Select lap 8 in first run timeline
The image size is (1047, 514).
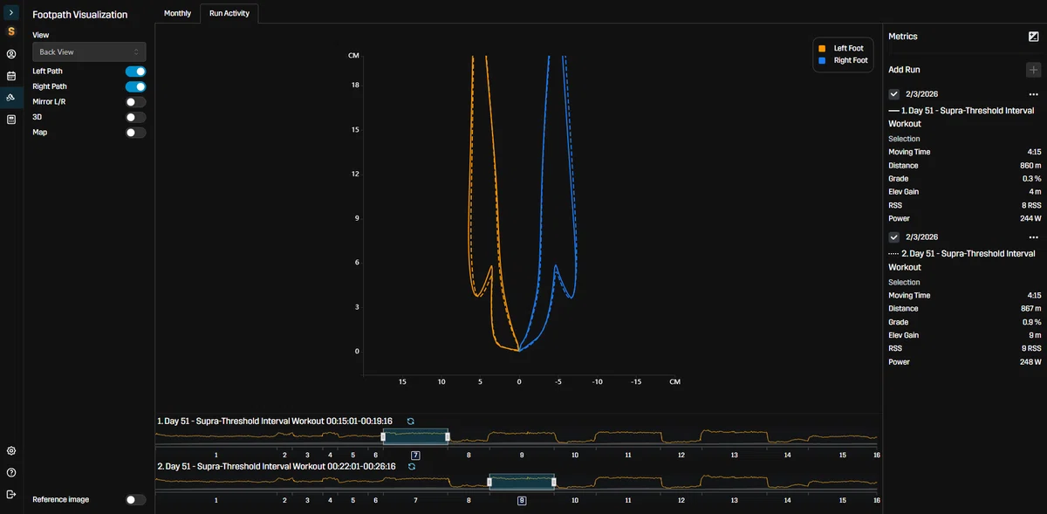469,456
